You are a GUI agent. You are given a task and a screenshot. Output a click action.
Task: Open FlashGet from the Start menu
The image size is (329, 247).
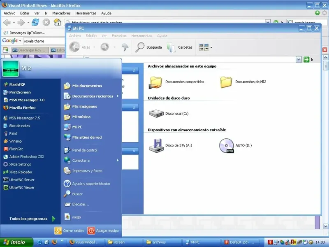[13, 149]
